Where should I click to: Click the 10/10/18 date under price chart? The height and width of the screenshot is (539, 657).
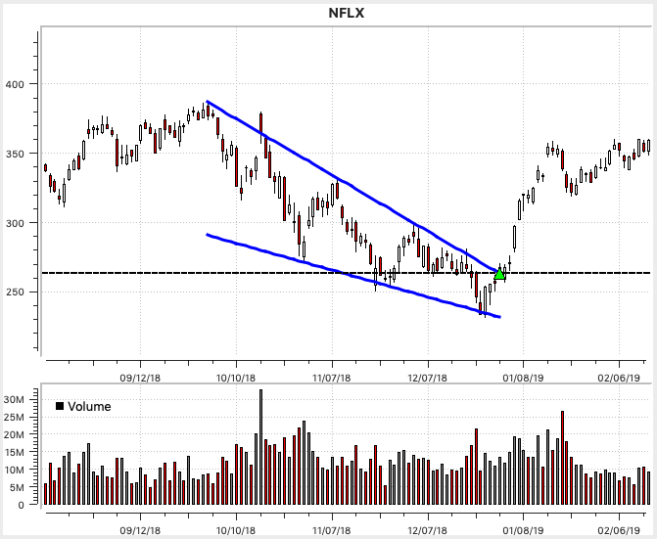(236, 379)
